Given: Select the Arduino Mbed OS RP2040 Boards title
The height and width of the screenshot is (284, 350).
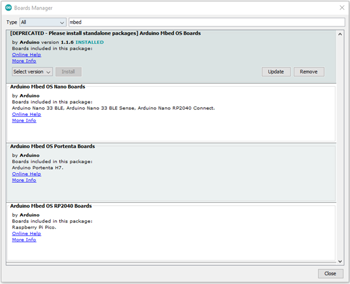Looking at the screenshot, I should pyautogui.click(x=51, y=206).
